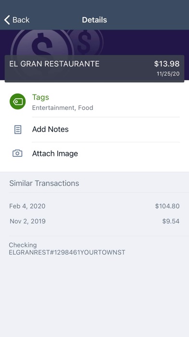Tap the $104.80 transaction amount
This screenshot has width=189, height=337.
(x=167, y=206)
